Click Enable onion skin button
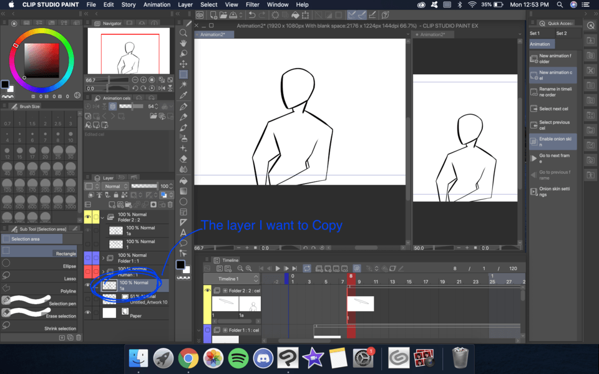Screen dimensions: 599x374 [553, 142]
